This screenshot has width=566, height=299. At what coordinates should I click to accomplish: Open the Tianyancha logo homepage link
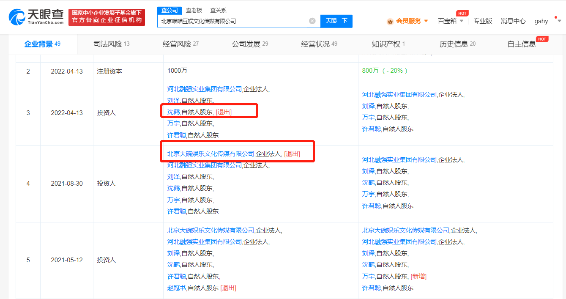click(x=36, y=17)
